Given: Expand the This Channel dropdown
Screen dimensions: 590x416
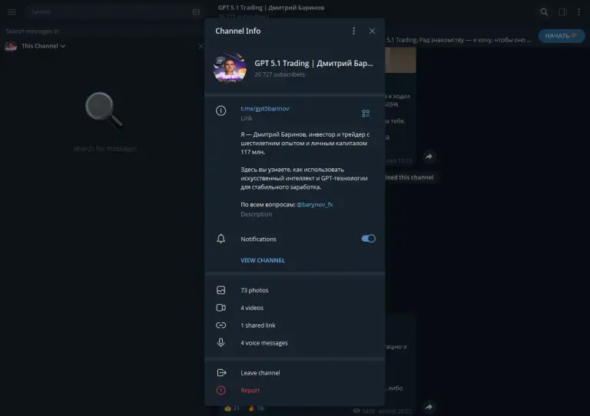Looking at the screenshot, I should click(43, 46).
